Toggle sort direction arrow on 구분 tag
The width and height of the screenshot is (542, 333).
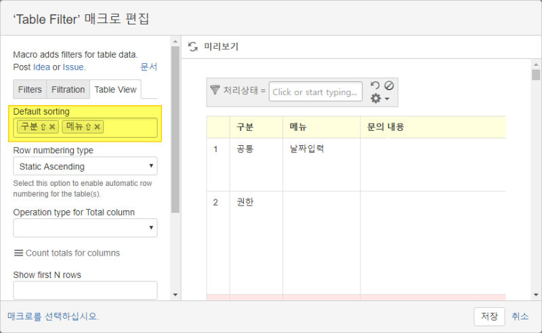43,127
